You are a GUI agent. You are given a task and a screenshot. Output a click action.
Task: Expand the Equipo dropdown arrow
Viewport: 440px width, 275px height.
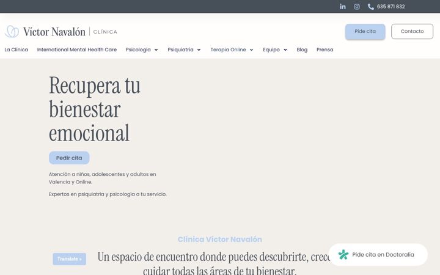click(285, 50)
